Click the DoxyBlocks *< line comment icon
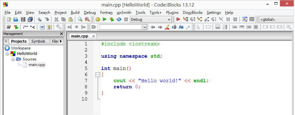 (x=33, y=27)
